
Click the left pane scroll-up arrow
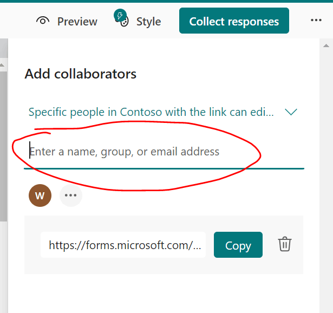pyautogui.click(x=2, y=65)
